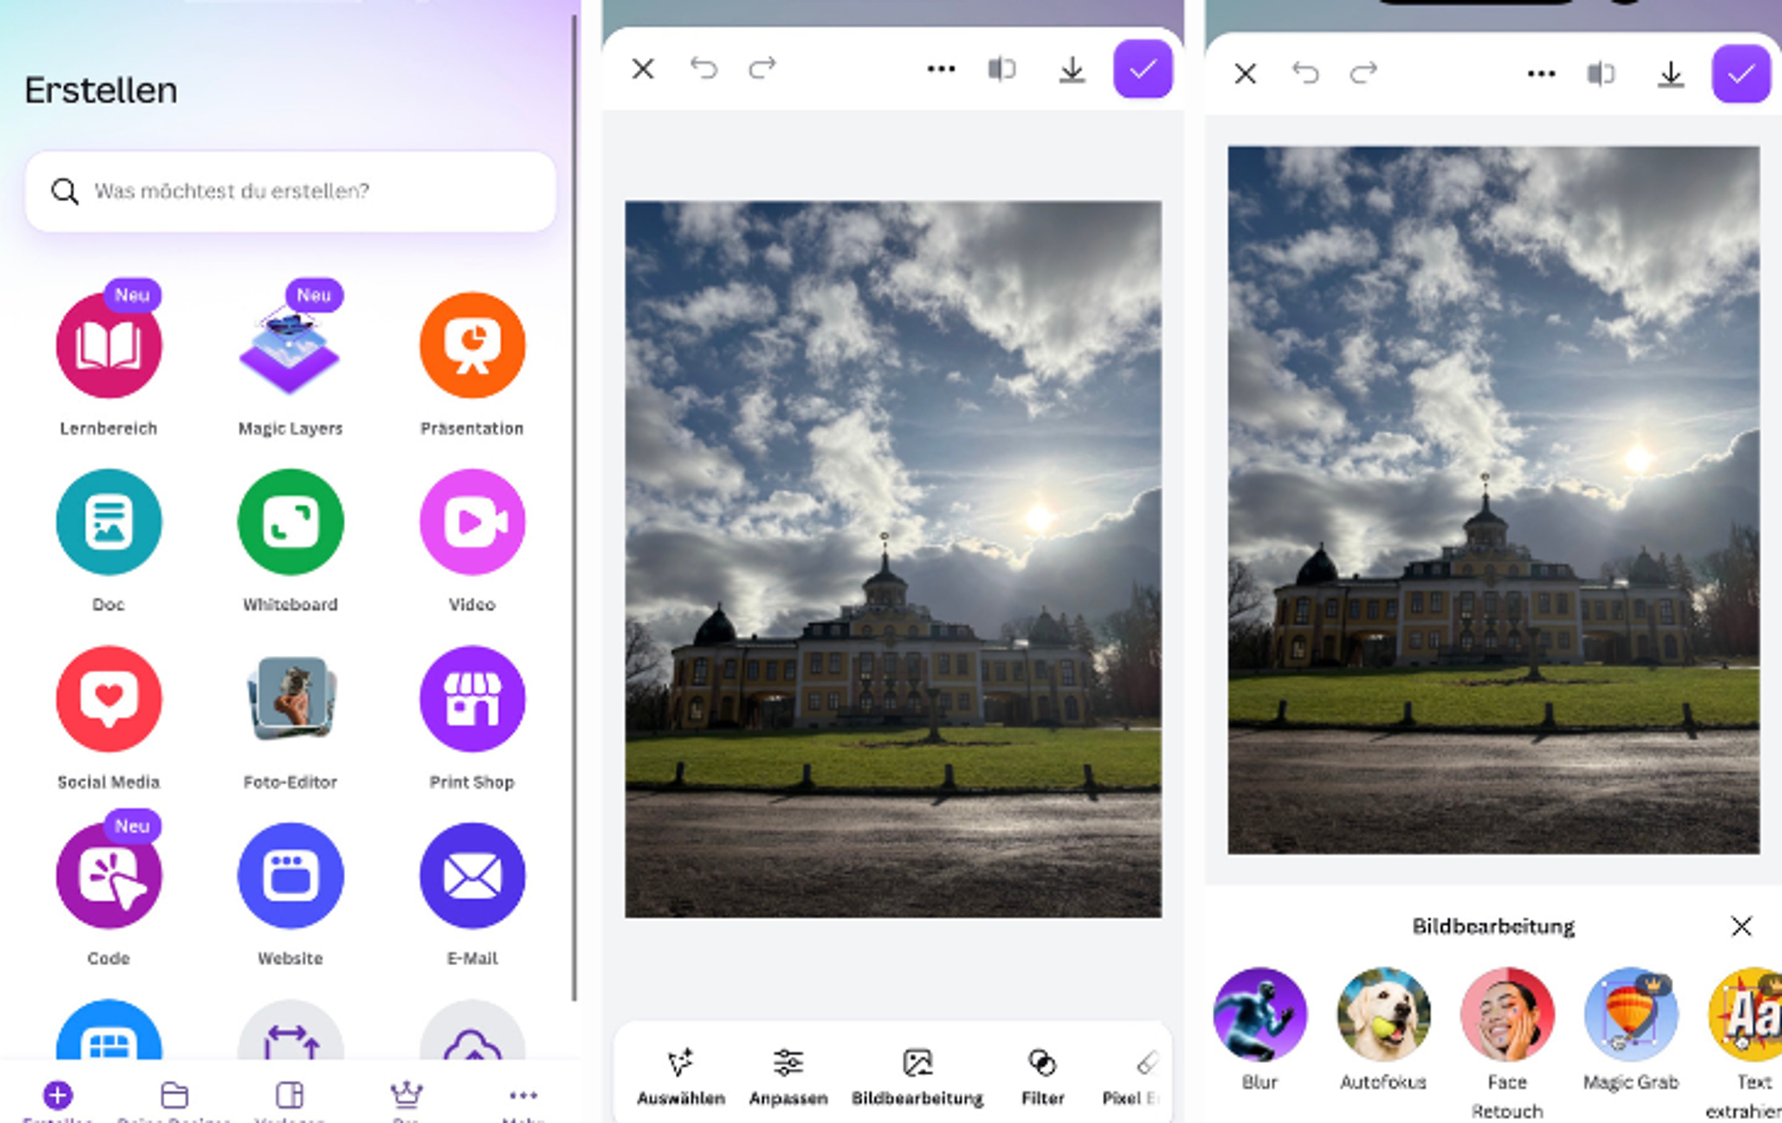Open the Whiteboard option
The height and width of the screenshot is (1123, 1782).
tap(290, 523)
